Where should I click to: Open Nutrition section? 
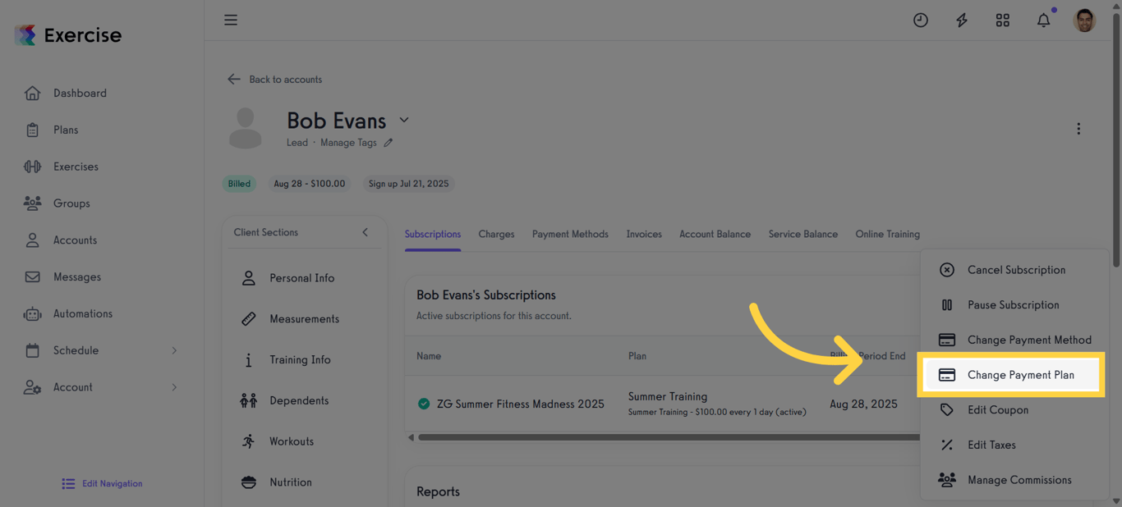coord(291,482)
